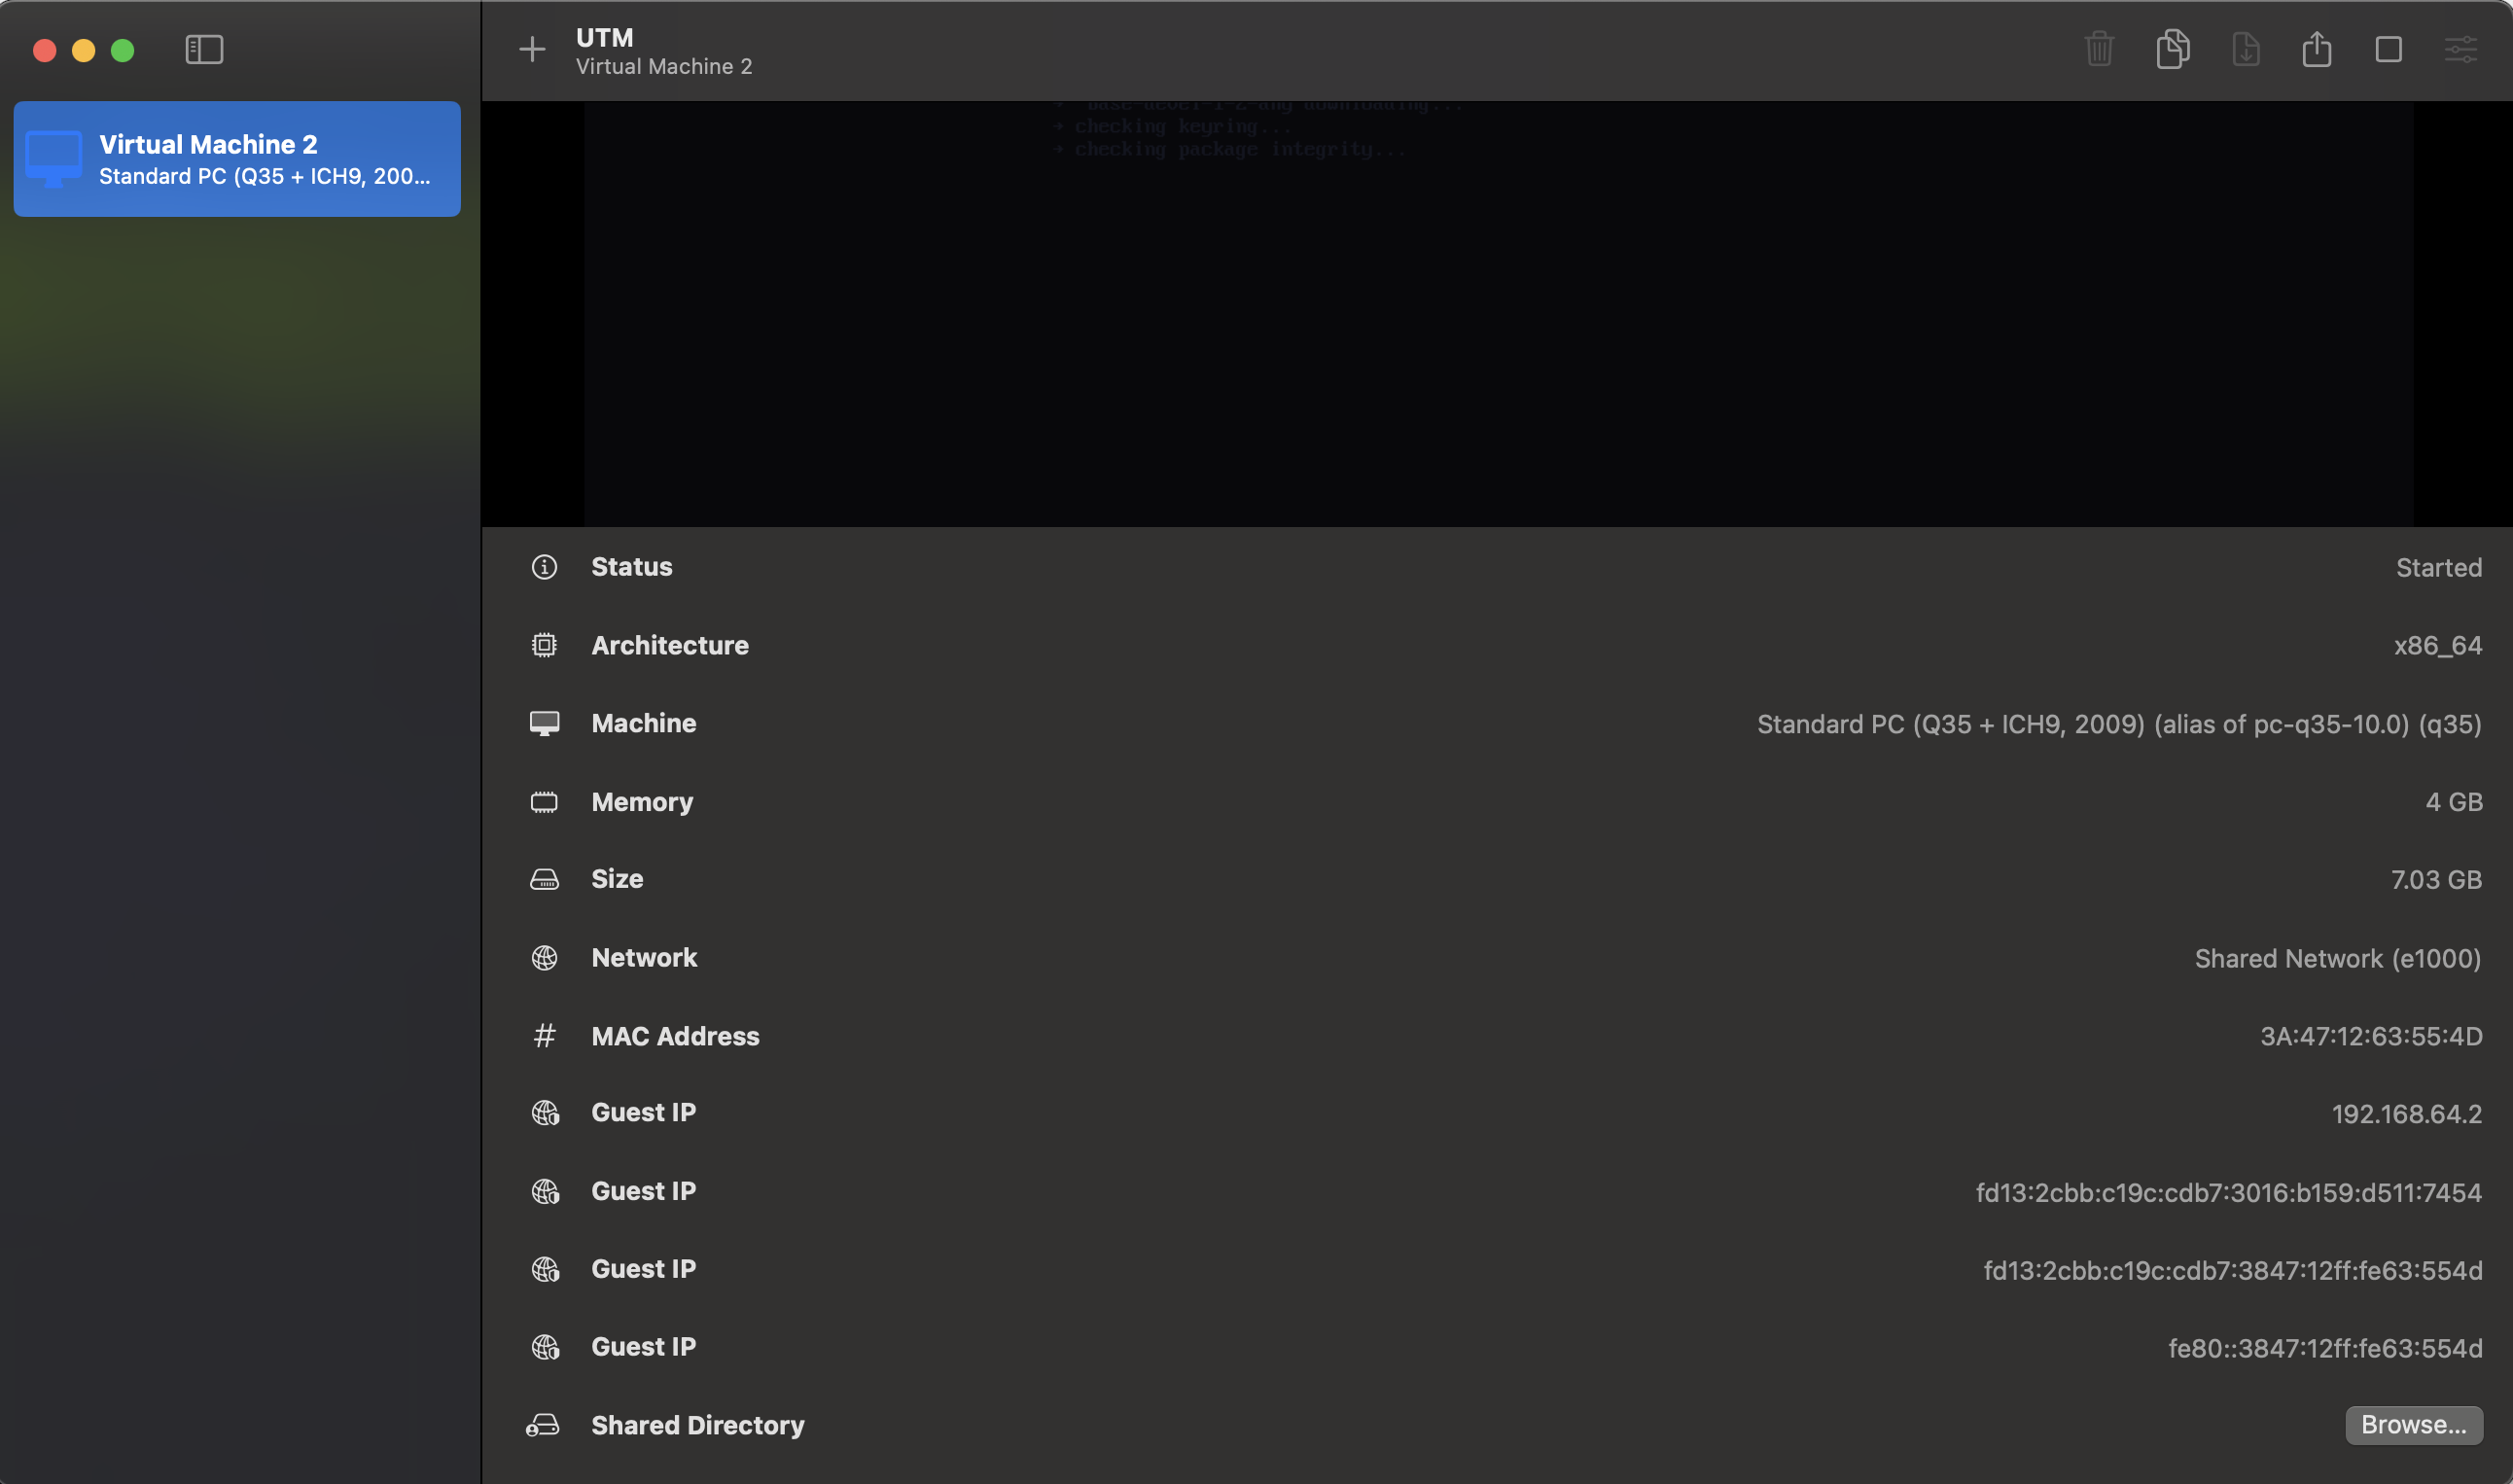Viewport: 2513px width, 1484px height.
Task: Click the share VM icon
Action: click(2316, 49)
